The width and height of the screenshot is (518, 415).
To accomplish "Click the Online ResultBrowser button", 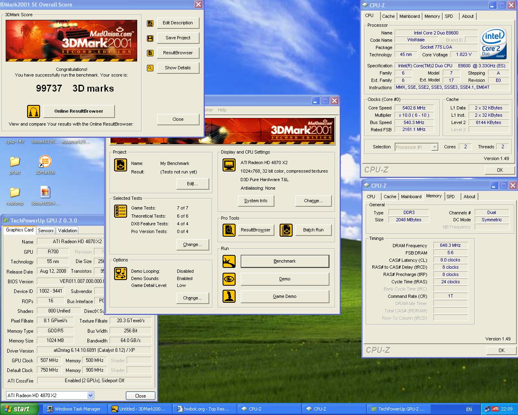I will [79, 111].
